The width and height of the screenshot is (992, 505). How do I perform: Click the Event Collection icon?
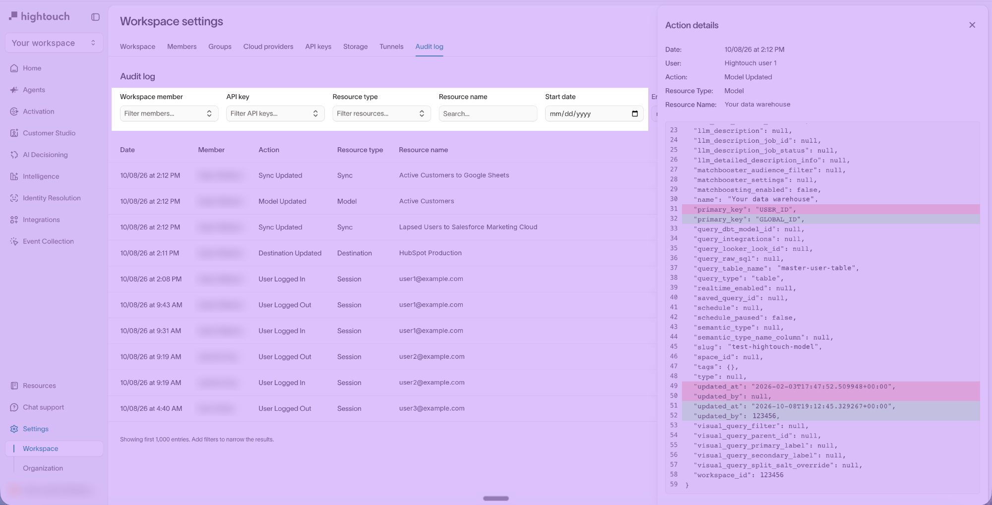tap(14, 241)
